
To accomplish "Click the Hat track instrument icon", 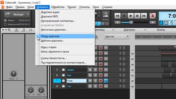I will 63,75.
